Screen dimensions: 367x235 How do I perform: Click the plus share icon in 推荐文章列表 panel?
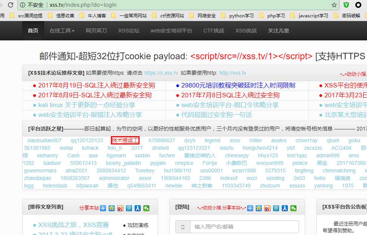pyautogui.click(x=103, y=208)
